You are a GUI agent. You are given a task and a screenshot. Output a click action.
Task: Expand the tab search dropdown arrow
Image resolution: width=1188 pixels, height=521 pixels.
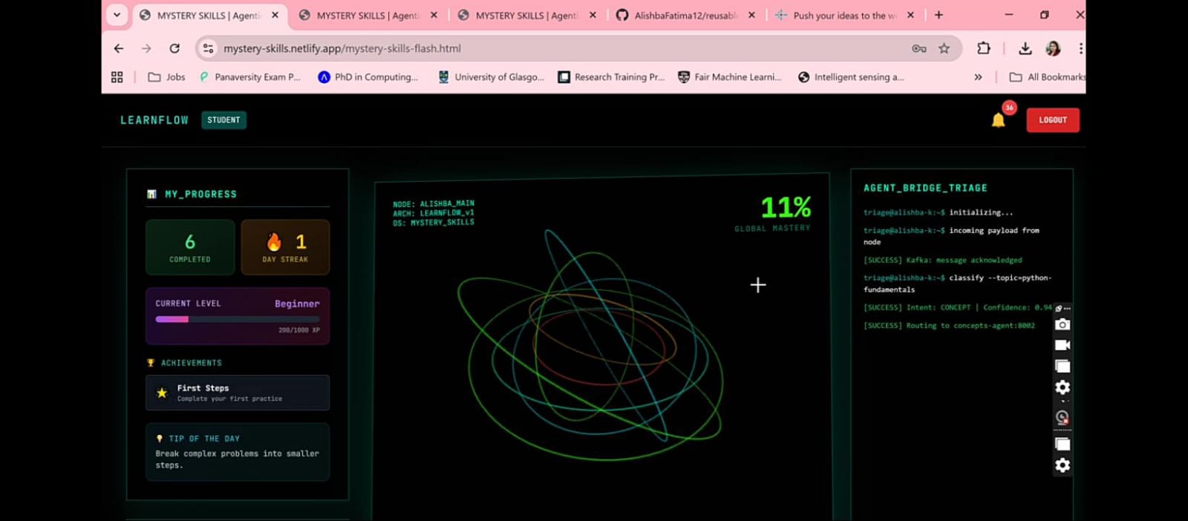pos(117,15)
